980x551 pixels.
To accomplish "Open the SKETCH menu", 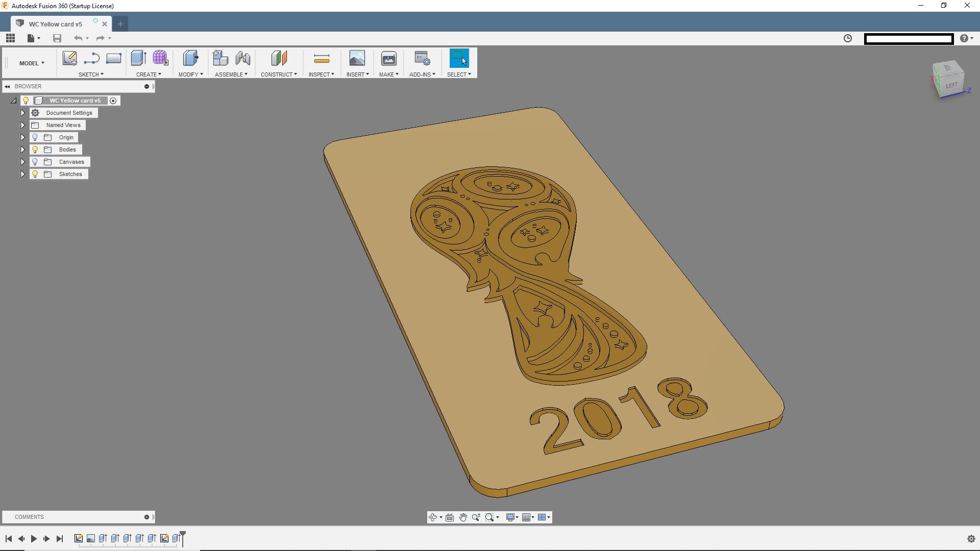I will (91, 74).
